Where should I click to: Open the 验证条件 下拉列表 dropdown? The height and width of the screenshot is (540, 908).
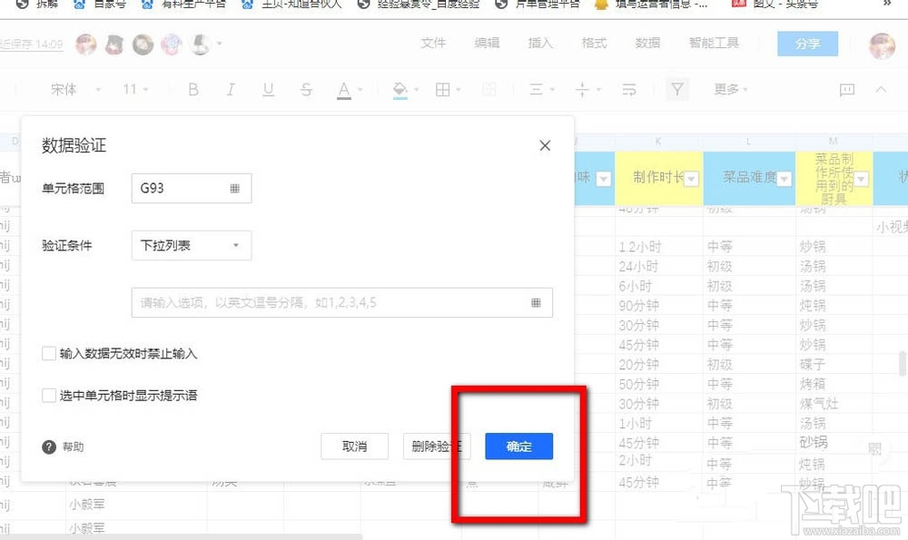(x=191, y=246)
